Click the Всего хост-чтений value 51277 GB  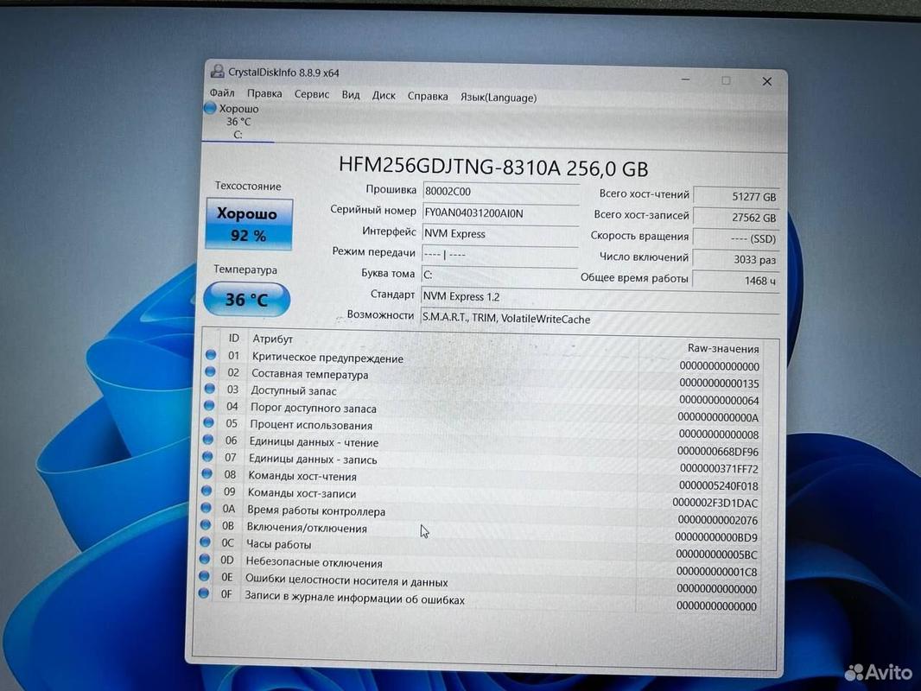pos(737,197)
